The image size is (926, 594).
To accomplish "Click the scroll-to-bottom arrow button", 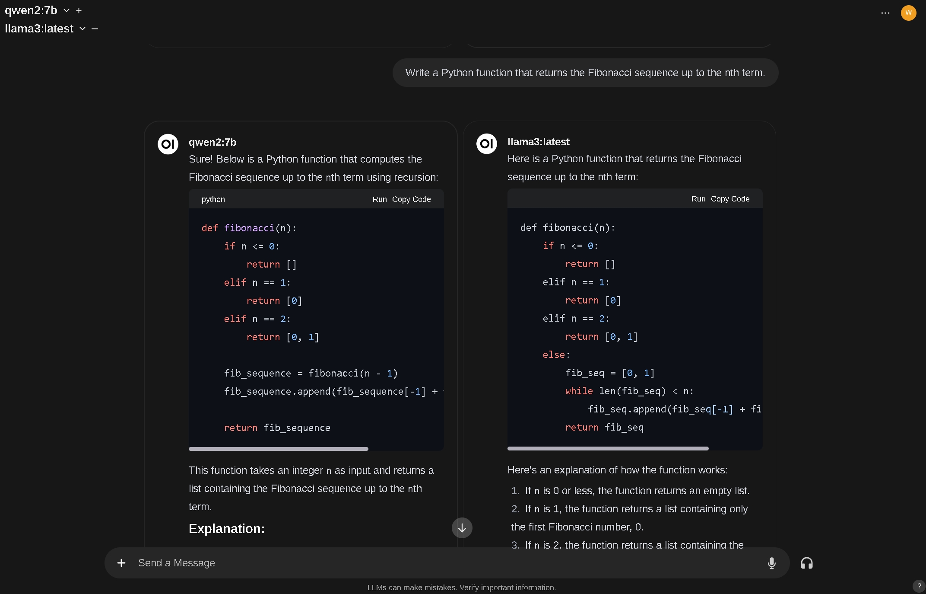I will pyautogui.click(x=462, y=528).
